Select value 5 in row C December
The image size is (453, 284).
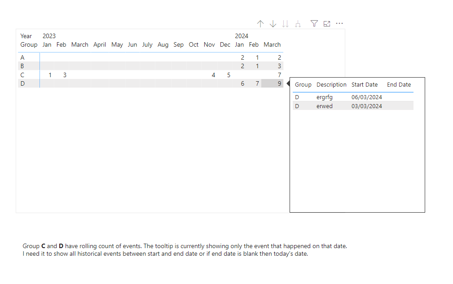tap(229, 75)
